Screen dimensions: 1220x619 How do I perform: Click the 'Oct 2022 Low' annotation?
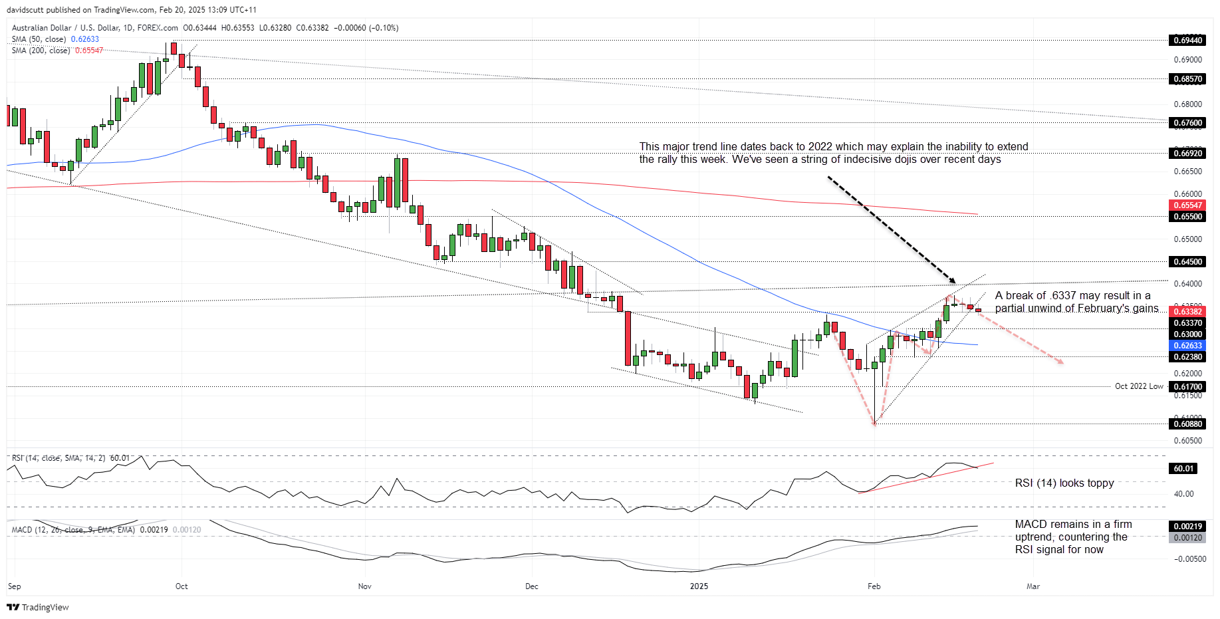[x=1139, y=386]
